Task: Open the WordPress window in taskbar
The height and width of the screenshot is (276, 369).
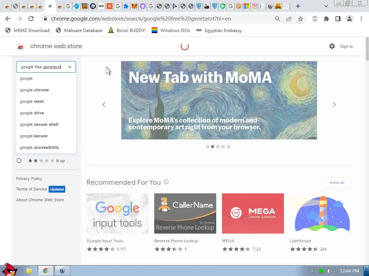Action: click(x=62, y=271)
